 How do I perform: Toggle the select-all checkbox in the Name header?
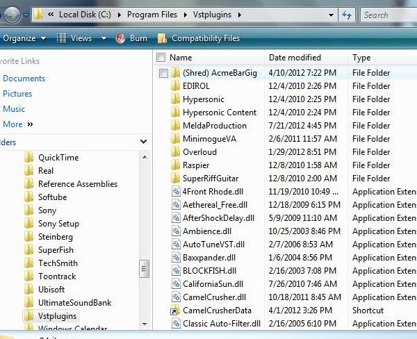pos(161,57)
